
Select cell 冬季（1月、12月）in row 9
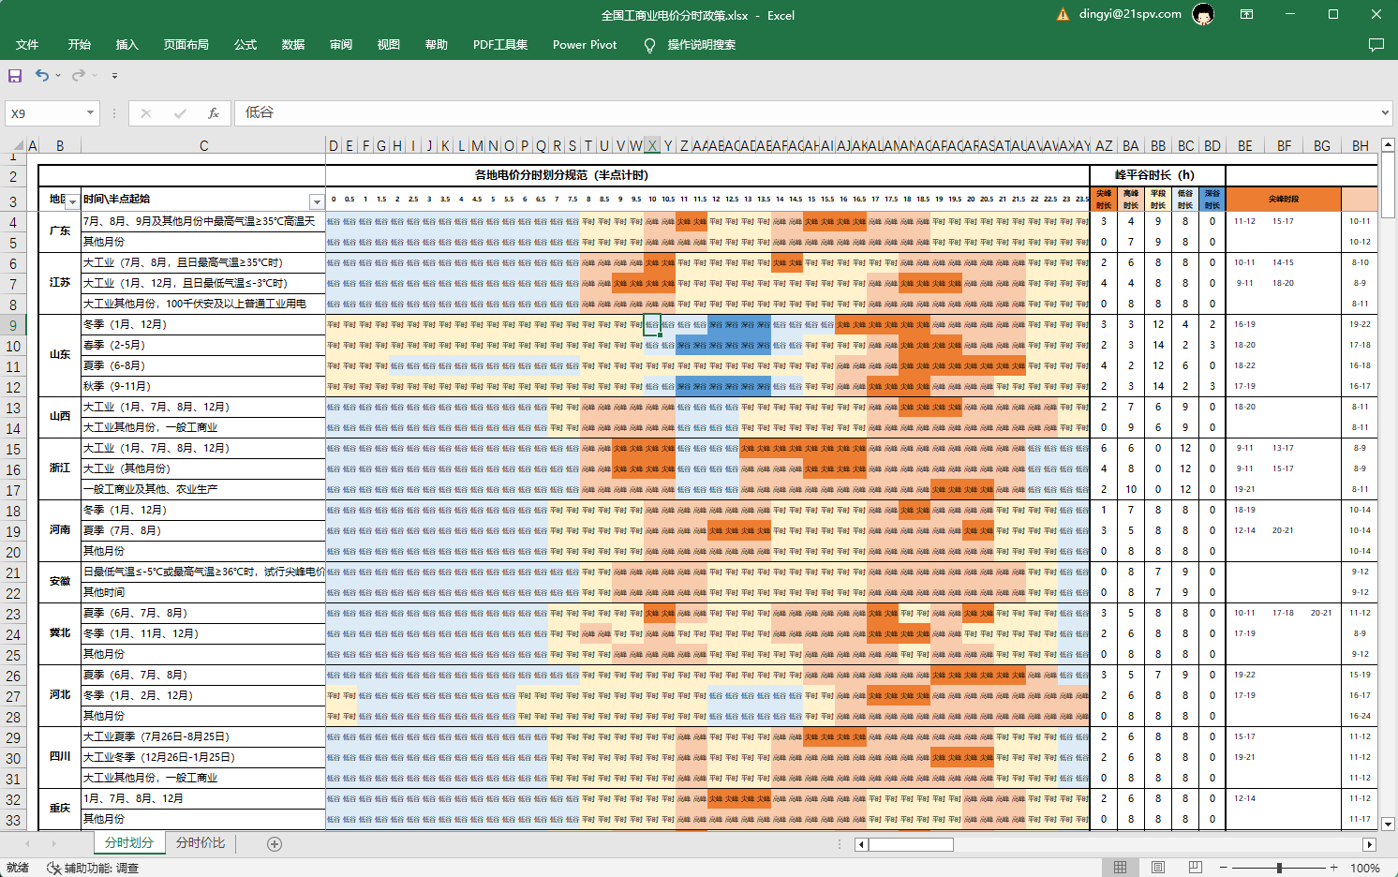tap(203, 325)
